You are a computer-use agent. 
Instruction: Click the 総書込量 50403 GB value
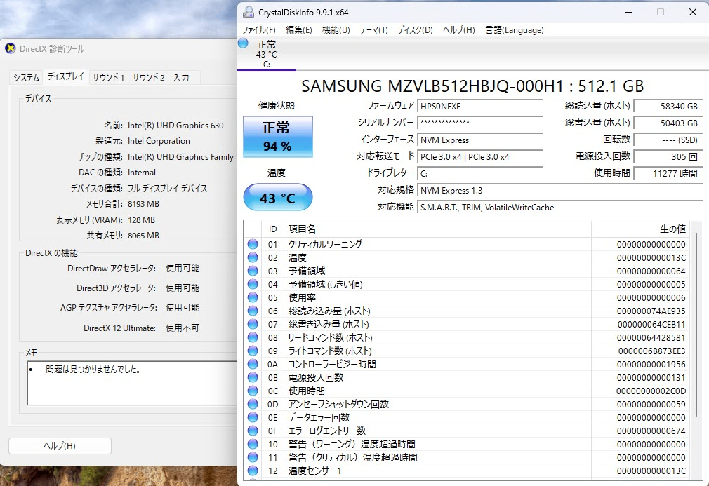(668, 123)
